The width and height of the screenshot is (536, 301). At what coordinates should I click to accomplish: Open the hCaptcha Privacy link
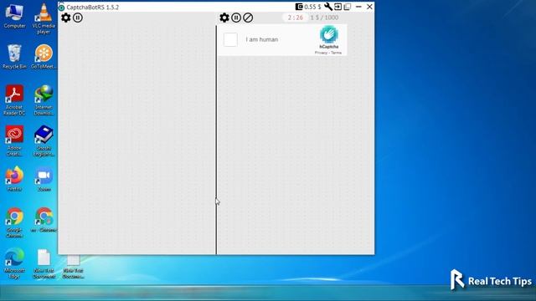click(321, 53)
